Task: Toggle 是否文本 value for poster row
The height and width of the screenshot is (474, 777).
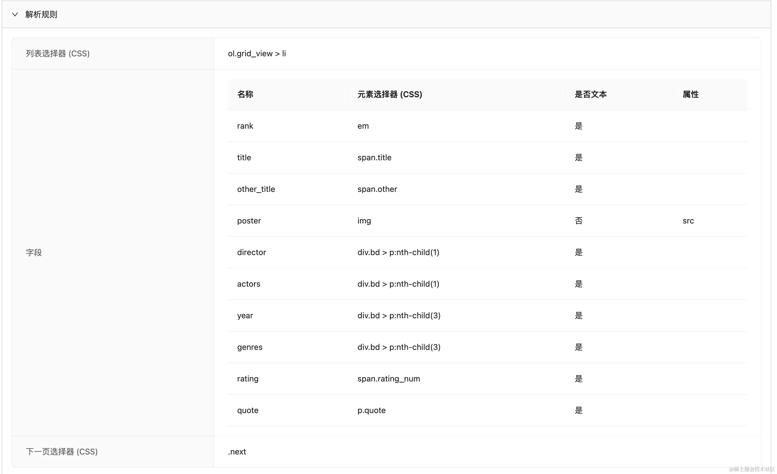Action: coord(578,221)
